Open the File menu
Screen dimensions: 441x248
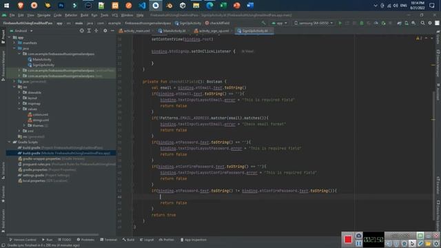12,15
